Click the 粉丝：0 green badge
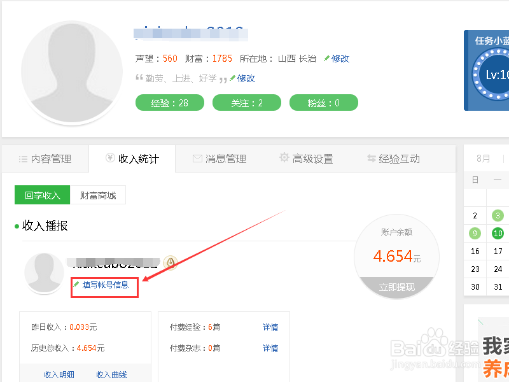This screenshot has width=509, height=382. click(x=324, y=103)
